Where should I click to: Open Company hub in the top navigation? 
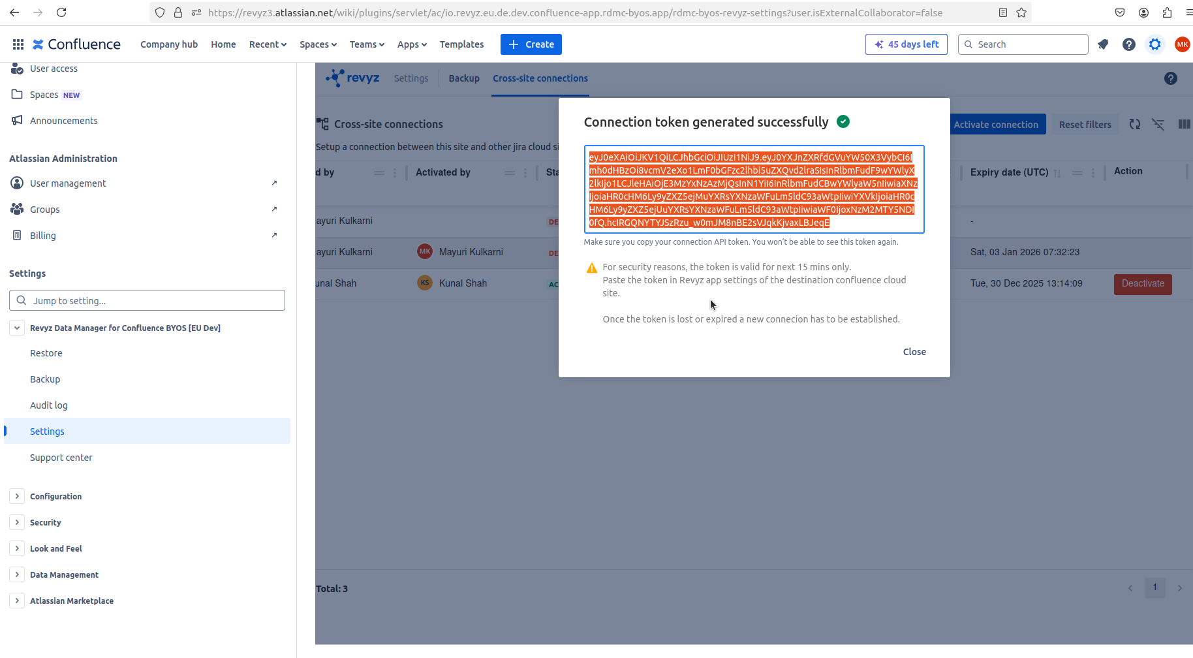point(169,44)
